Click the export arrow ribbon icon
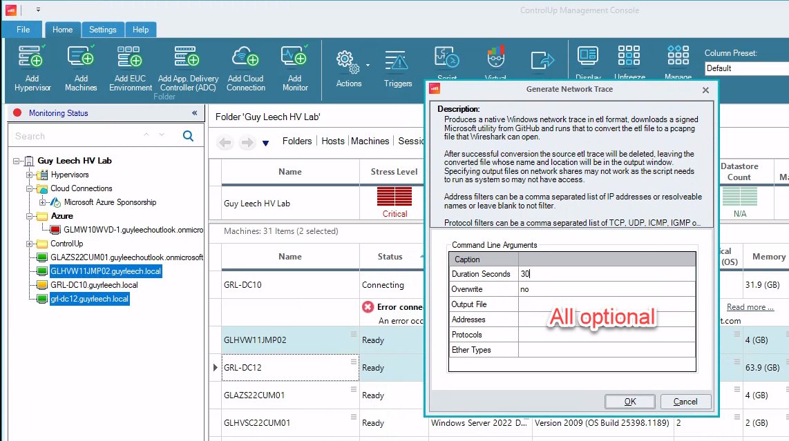This screenshot has width=789, height=441. point(542,61)
